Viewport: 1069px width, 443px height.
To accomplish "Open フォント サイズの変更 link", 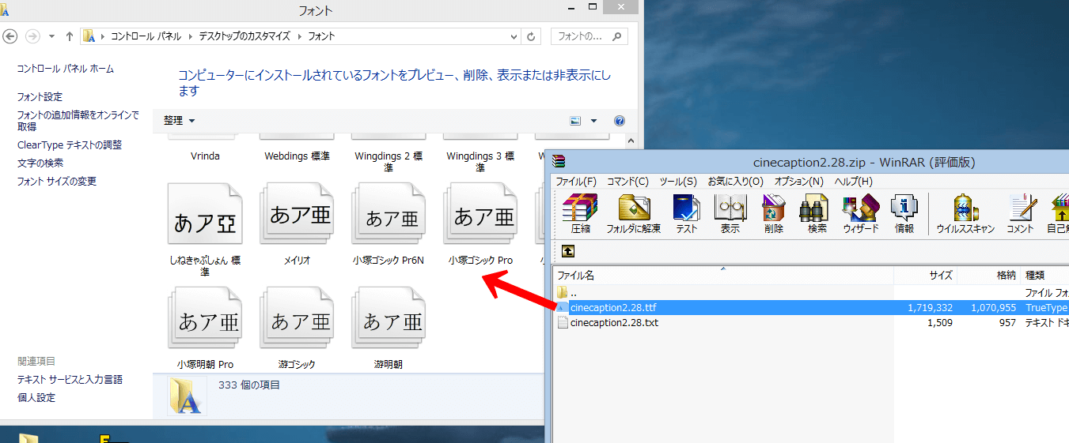I will (x=57, y=182).
